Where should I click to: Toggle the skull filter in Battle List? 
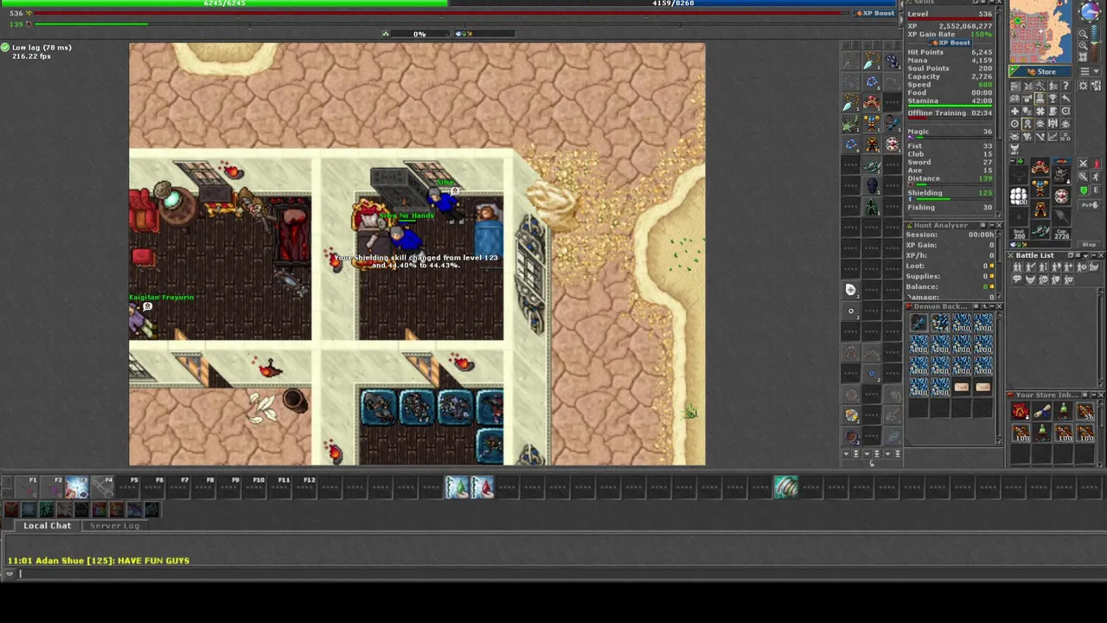(x=1044, y=279)
